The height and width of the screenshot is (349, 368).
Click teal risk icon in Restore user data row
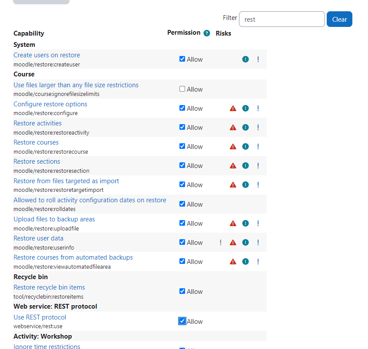(245, 243)
